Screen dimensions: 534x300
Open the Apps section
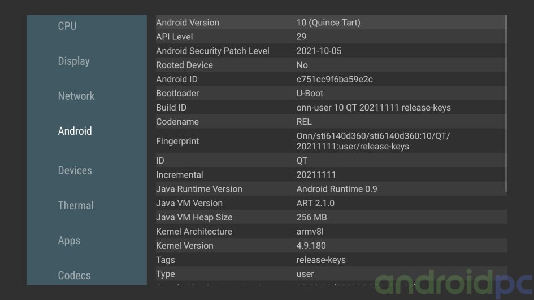click(x=69, y=240)
